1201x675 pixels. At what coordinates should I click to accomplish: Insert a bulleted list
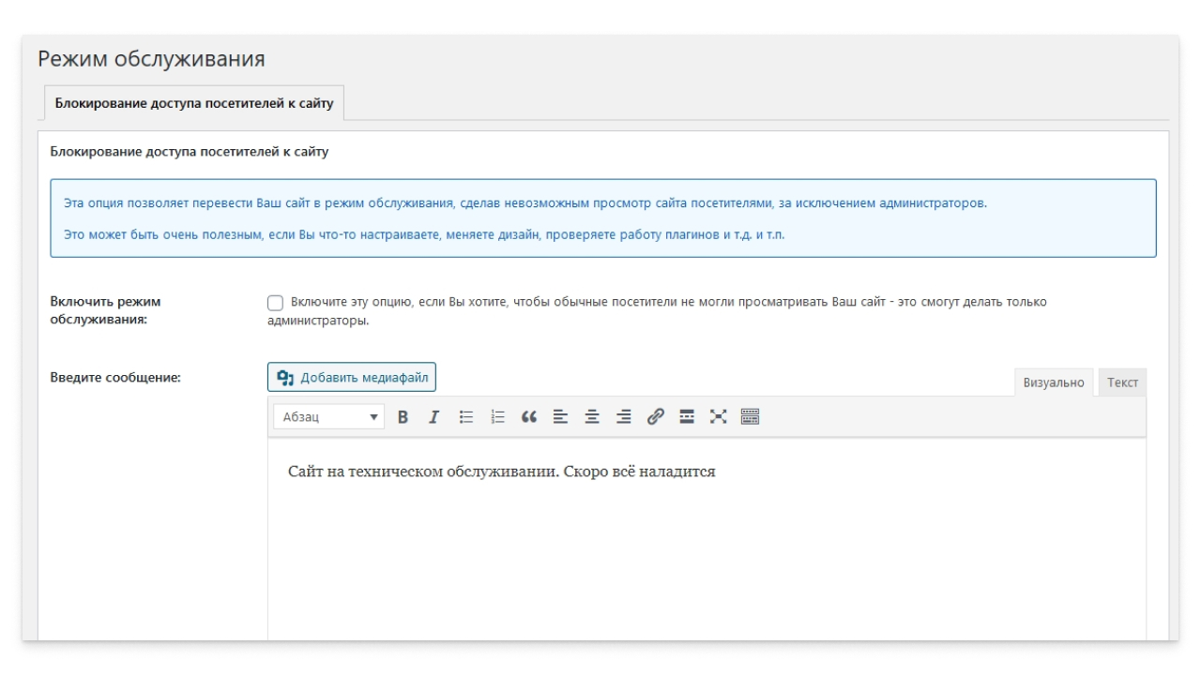[x=466, y=417]
